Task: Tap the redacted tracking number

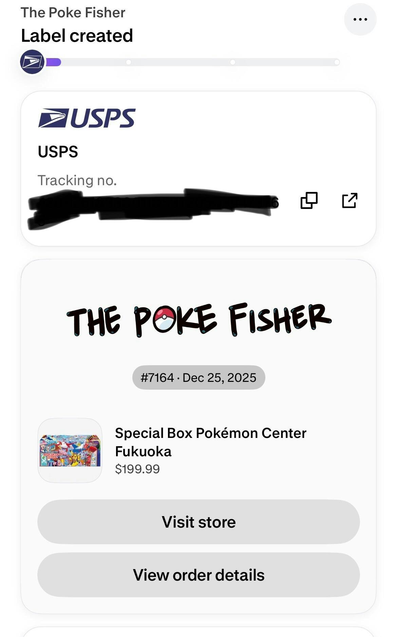Action: (x=153, y=204)
